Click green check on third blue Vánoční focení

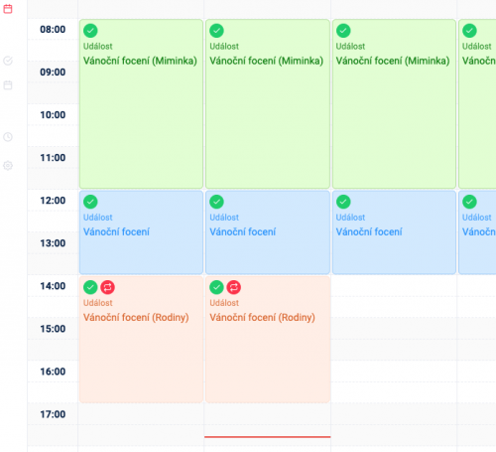tap(343, 202)
